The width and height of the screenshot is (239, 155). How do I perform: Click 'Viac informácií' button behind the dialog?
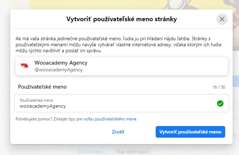[132, 151]
